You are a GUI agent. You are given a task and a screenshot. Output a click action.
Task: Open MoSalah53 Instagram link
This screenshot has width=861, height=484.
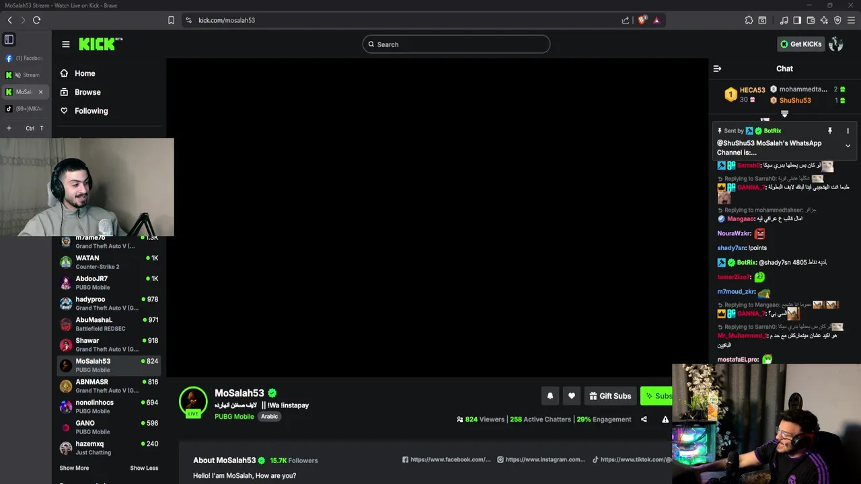[x=541, y=460]
